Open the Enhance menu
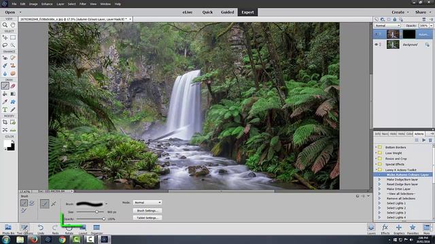Screen dimensions: 435x244 tap(47, 4)
